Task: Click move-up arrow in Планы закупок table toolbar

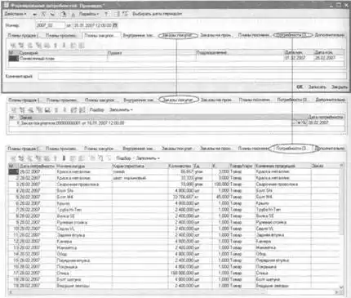Action: tap(56, 45)
